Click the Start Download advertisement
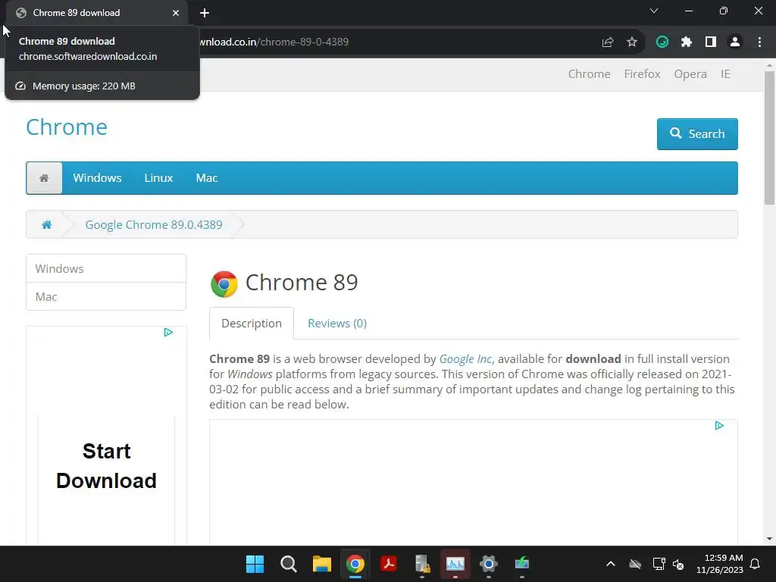The width and height of the screenshot is (776, 582). click(106, 466)
